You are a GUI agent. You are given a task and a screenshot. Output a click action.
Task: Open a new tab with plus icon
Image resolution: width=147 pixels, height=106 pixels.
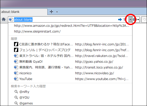(51, 12)
